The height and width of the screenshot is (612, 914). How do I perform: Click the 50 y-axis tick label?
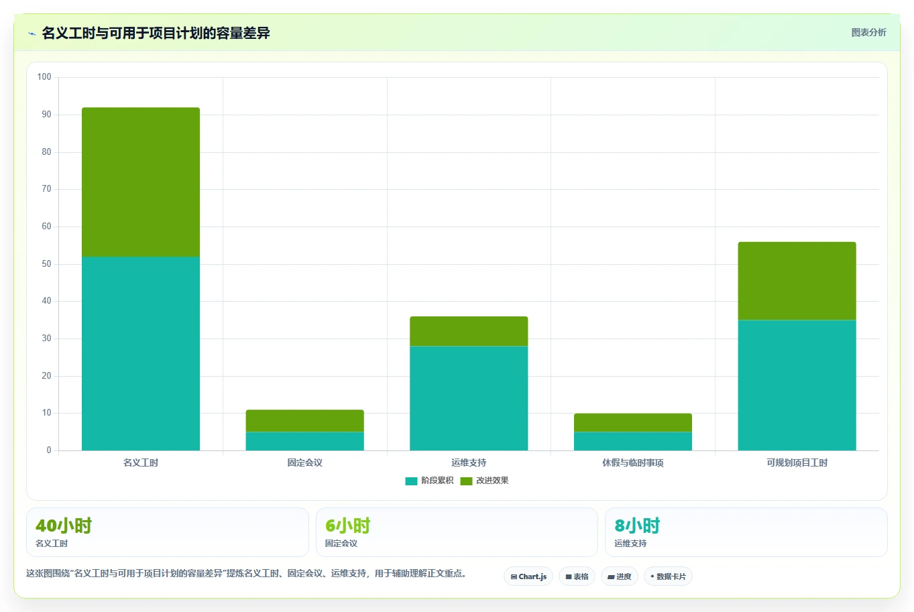(x=46, y=264)
